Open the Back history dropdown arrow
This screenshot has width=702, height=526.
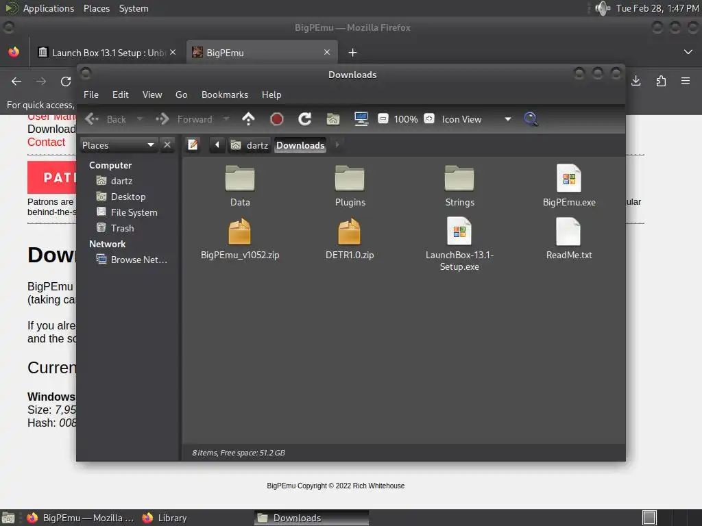click(x=140, y=119)
